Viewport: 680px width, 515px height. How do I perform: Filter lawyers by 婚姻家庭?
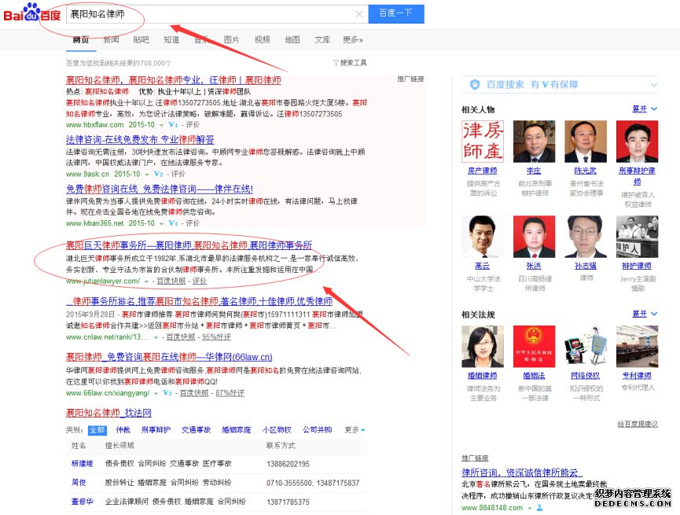(x=237, y=430)
